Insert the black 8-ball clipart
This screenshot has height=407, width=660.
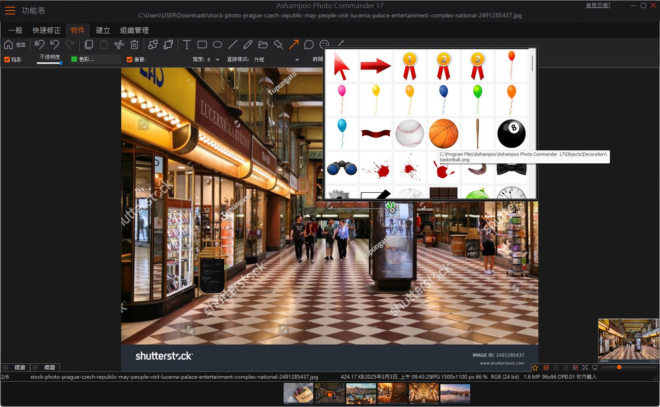tap(511, 133)
